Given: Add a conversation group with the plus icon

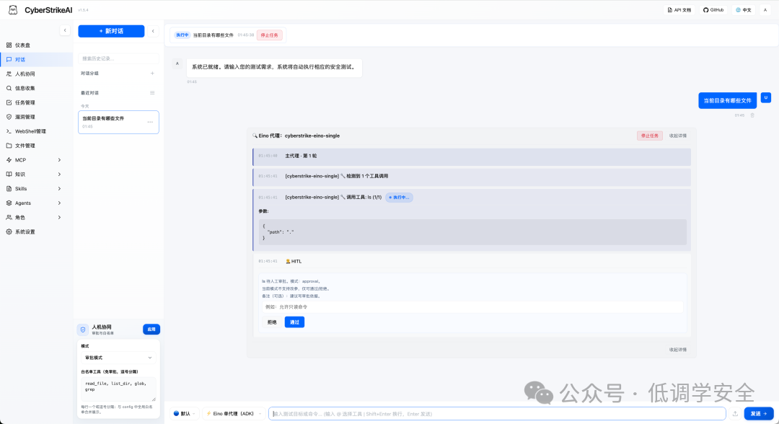Looking at the screenshot, I should [x=152, y=74].
